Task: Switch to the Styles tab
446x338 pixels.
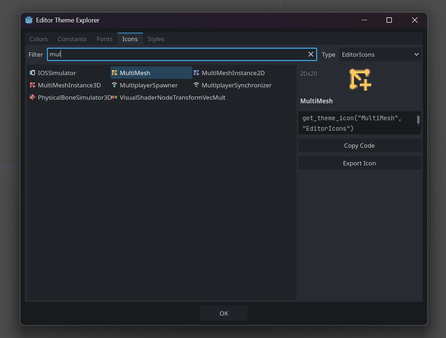Action: 156,39
